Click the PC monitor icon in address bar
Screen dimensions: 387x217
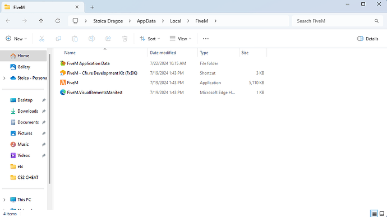pos(76,21)
